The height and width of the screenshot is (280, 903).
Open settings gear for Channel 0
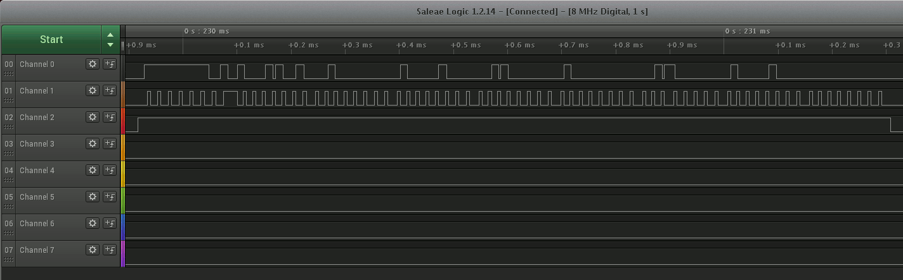click(93, 64)
